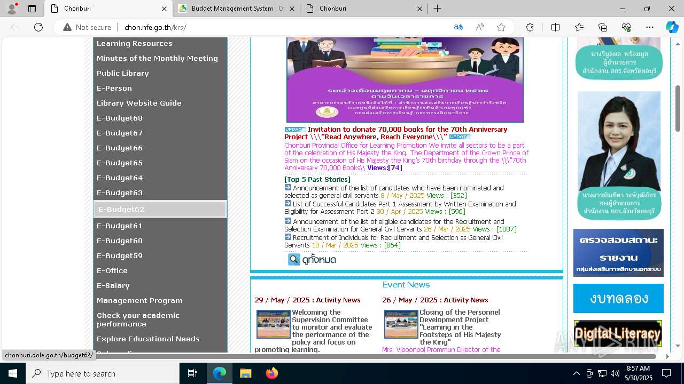
Task: Open Browser essentials heart icon
Action: coord(626,27)
